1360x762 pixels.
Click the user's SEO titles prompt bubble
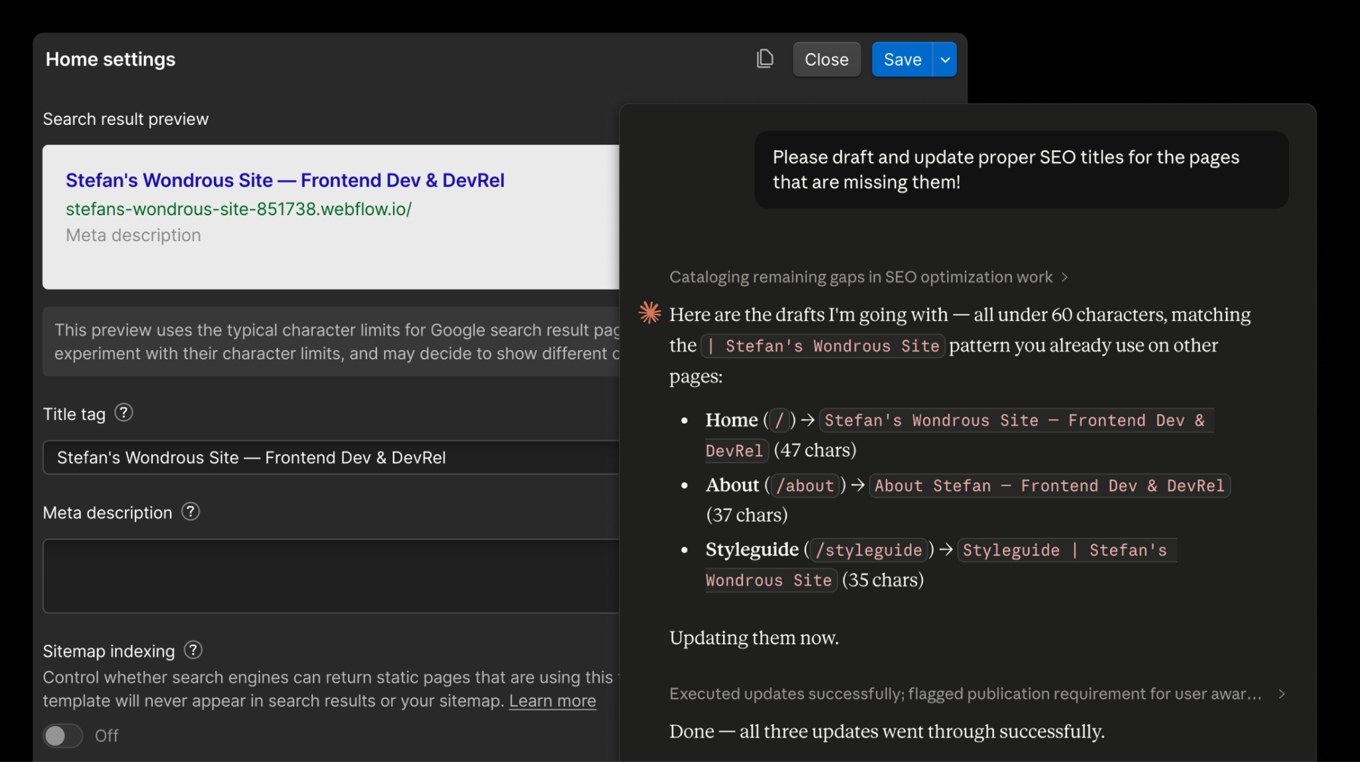1021,169
